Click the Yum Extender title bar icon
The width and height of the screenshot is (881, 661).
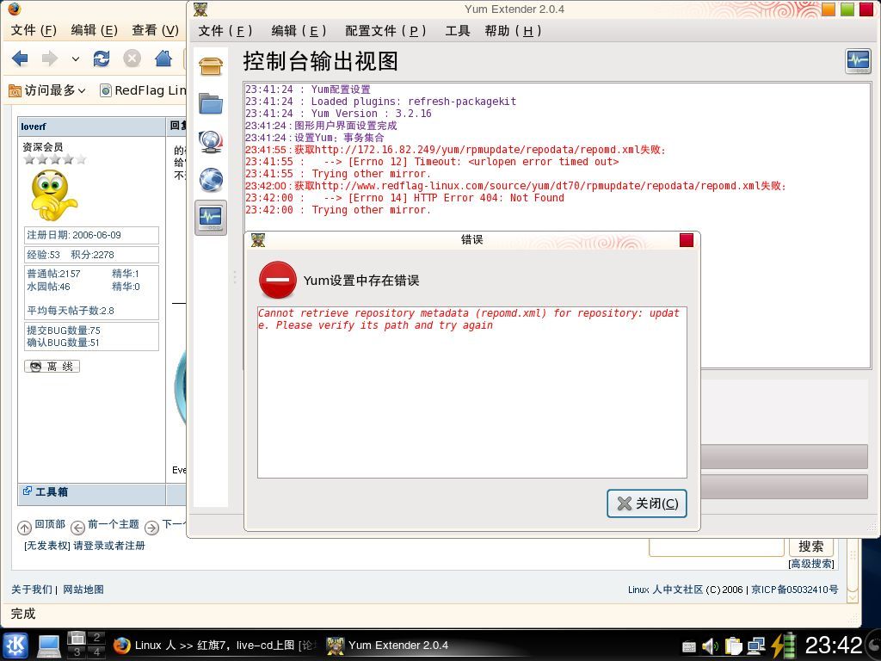pyautogui.click(x=200, y=9)
